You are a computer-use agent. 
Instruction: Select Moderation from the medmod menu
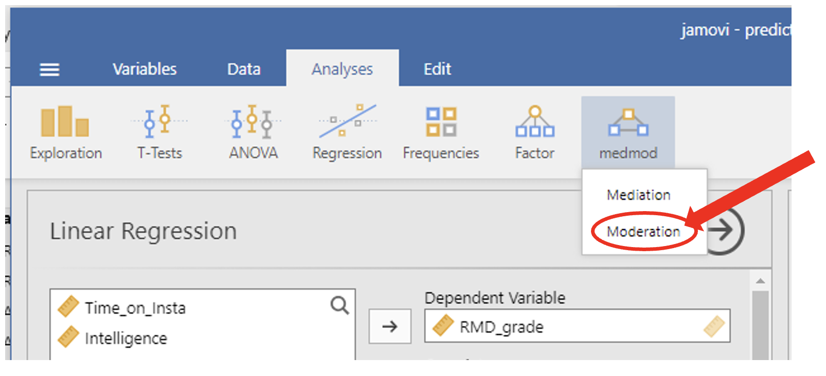(x=643, y=232)
